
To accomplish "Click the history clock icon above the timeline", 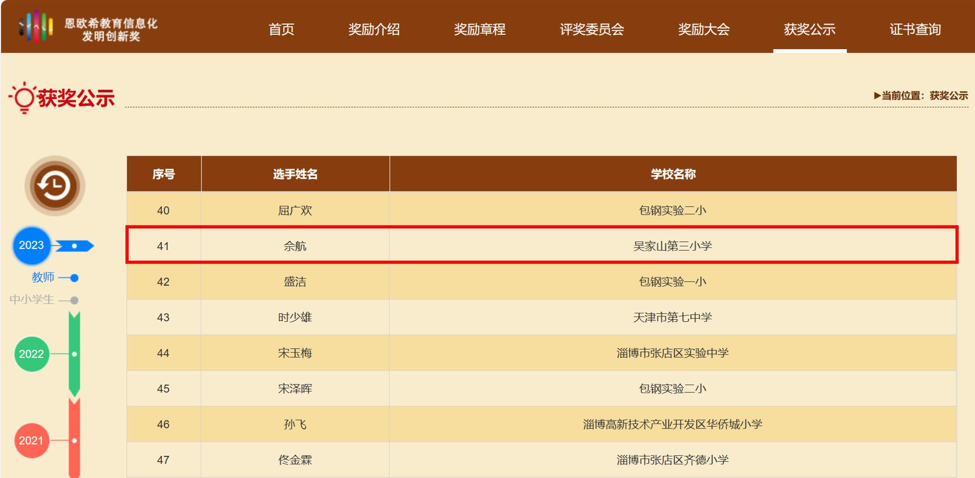I will [54, 186].
